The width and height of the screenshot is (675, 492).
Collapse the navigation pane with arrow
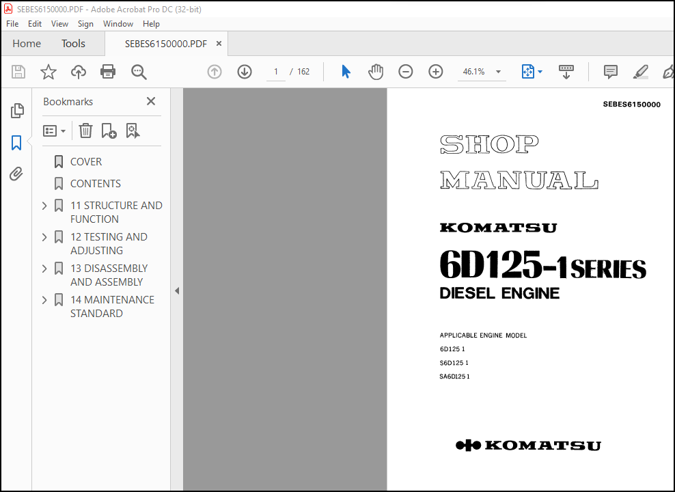click(177, 290)
